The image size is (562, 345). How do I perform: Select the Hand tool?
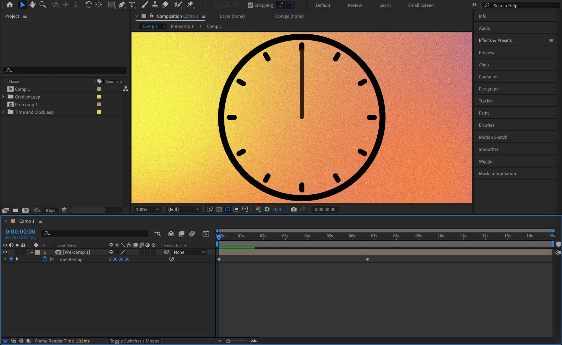click(33, 4)
